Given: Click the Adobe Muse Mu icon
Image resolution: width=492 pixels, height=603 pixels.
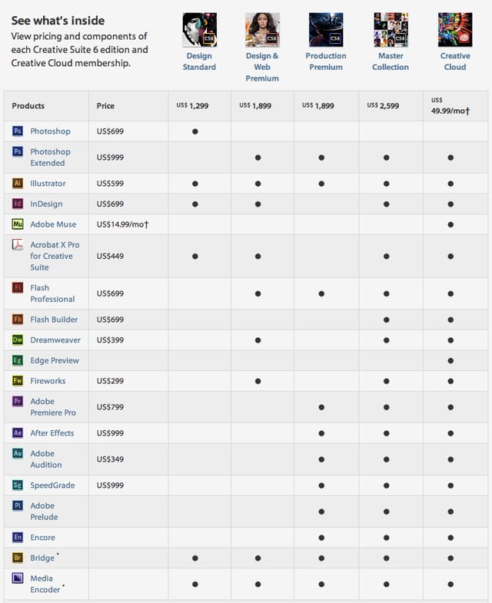Looking at the screenshot, I should [x=18, y=224].
